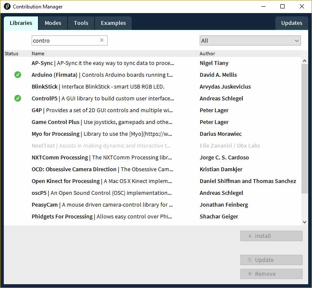This screenshot has height=288, width=312.
Task: Click author David A. Mellis
Action: (x=218, y=75)
